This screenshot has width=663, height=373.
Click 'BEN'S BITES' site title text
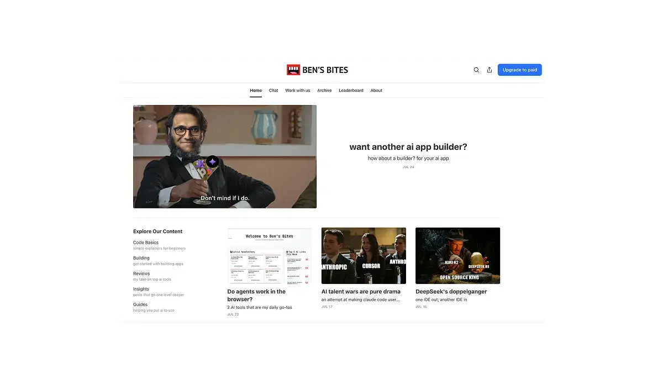click(325, 70)
